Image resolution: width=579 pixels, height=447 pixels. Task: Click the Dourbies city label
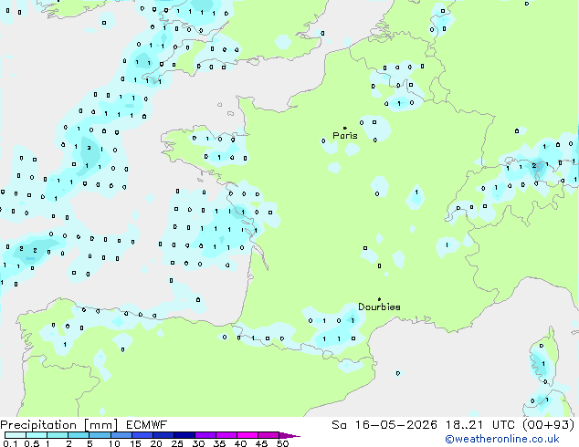[x=379, y=307]
